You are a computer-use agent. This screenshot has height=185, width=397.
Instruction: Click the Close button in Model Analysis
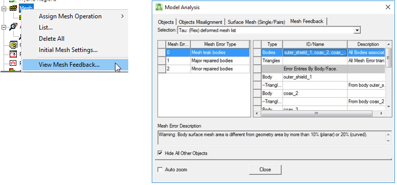pos(265,170)
